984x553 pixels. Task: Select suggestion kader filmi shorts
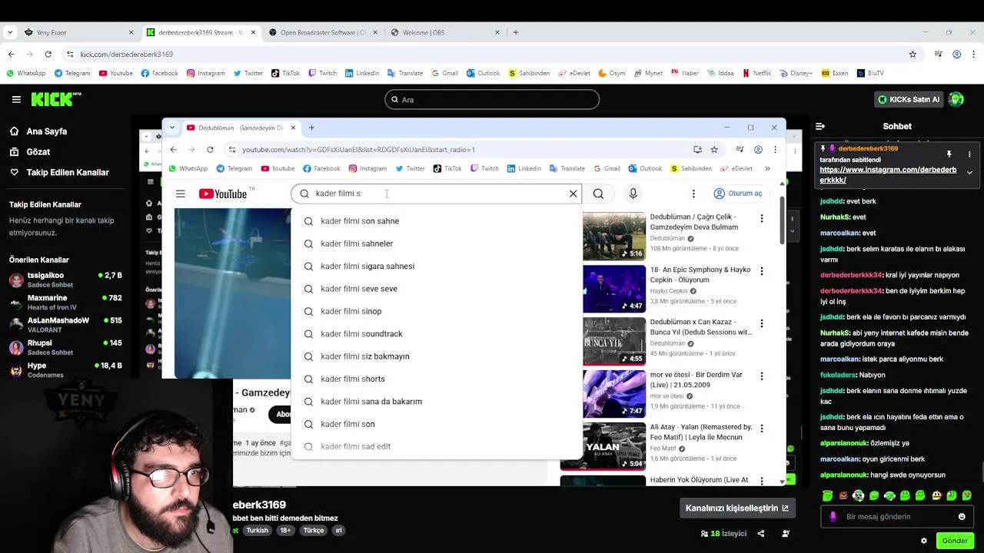(x=436, y=379)
